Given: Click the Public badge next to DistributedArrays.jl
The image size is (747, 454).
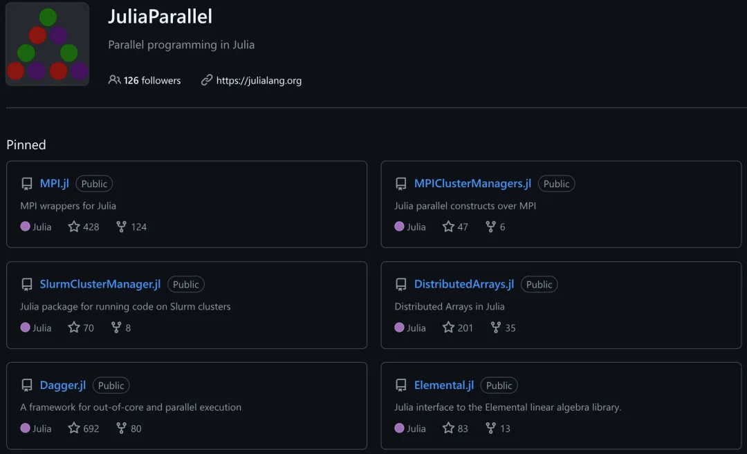Looking at the screenshot, I should click(539, 284).
